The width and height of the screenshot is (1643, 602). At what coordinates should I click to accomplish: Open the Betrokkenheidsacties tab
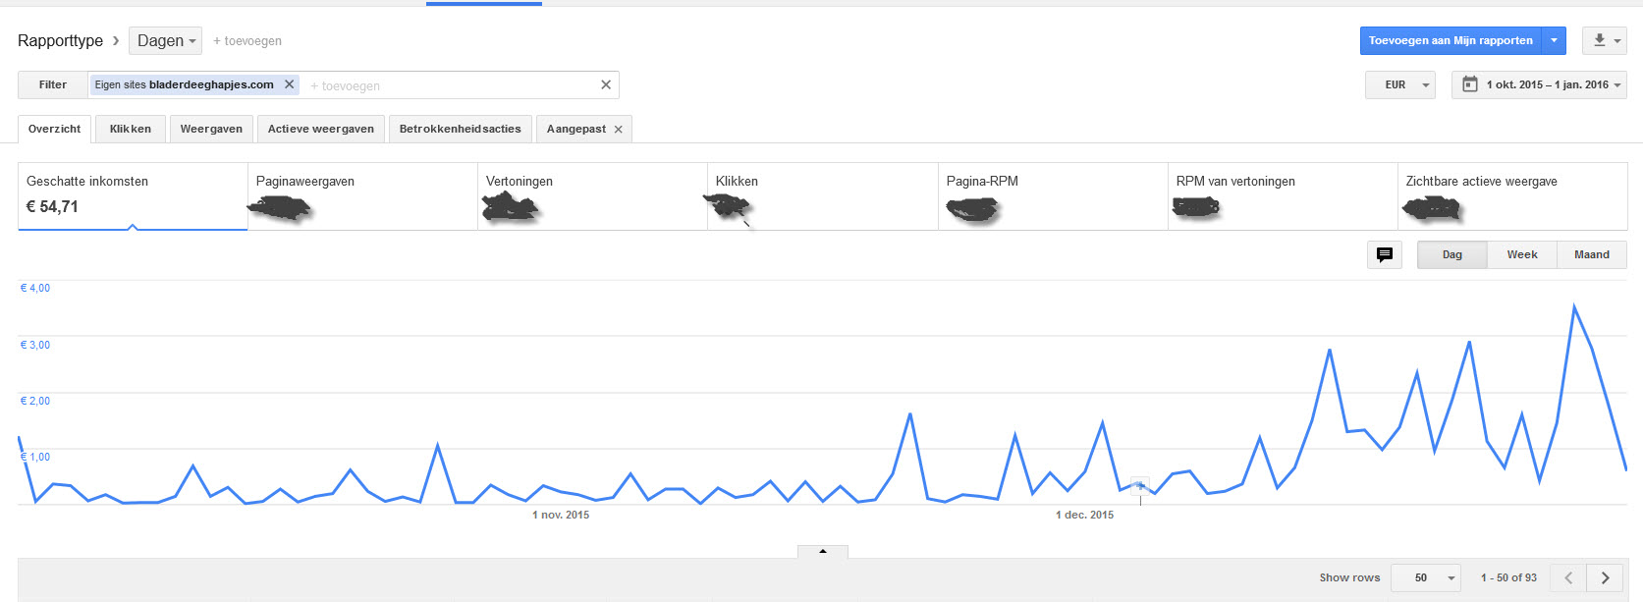pos(461,129)
